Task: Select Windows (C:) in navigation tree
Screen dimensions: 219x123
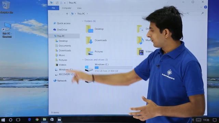Action: coord(64,69)
